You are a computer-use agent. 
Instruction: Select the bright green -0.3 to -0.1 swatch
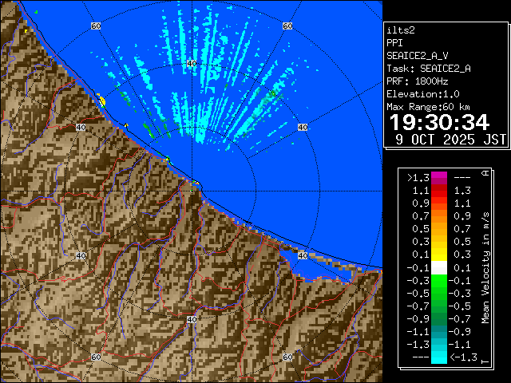tap(439, 280)
